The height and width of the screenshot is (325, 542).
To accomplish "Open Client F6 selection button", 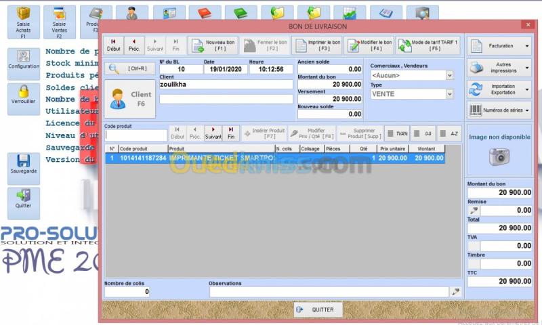I will coord(129,99).
